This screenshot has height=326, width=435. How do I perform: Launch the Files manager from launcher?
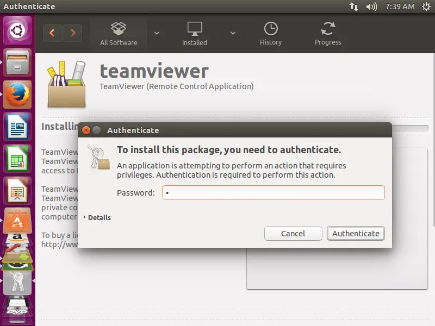point(17,63)
